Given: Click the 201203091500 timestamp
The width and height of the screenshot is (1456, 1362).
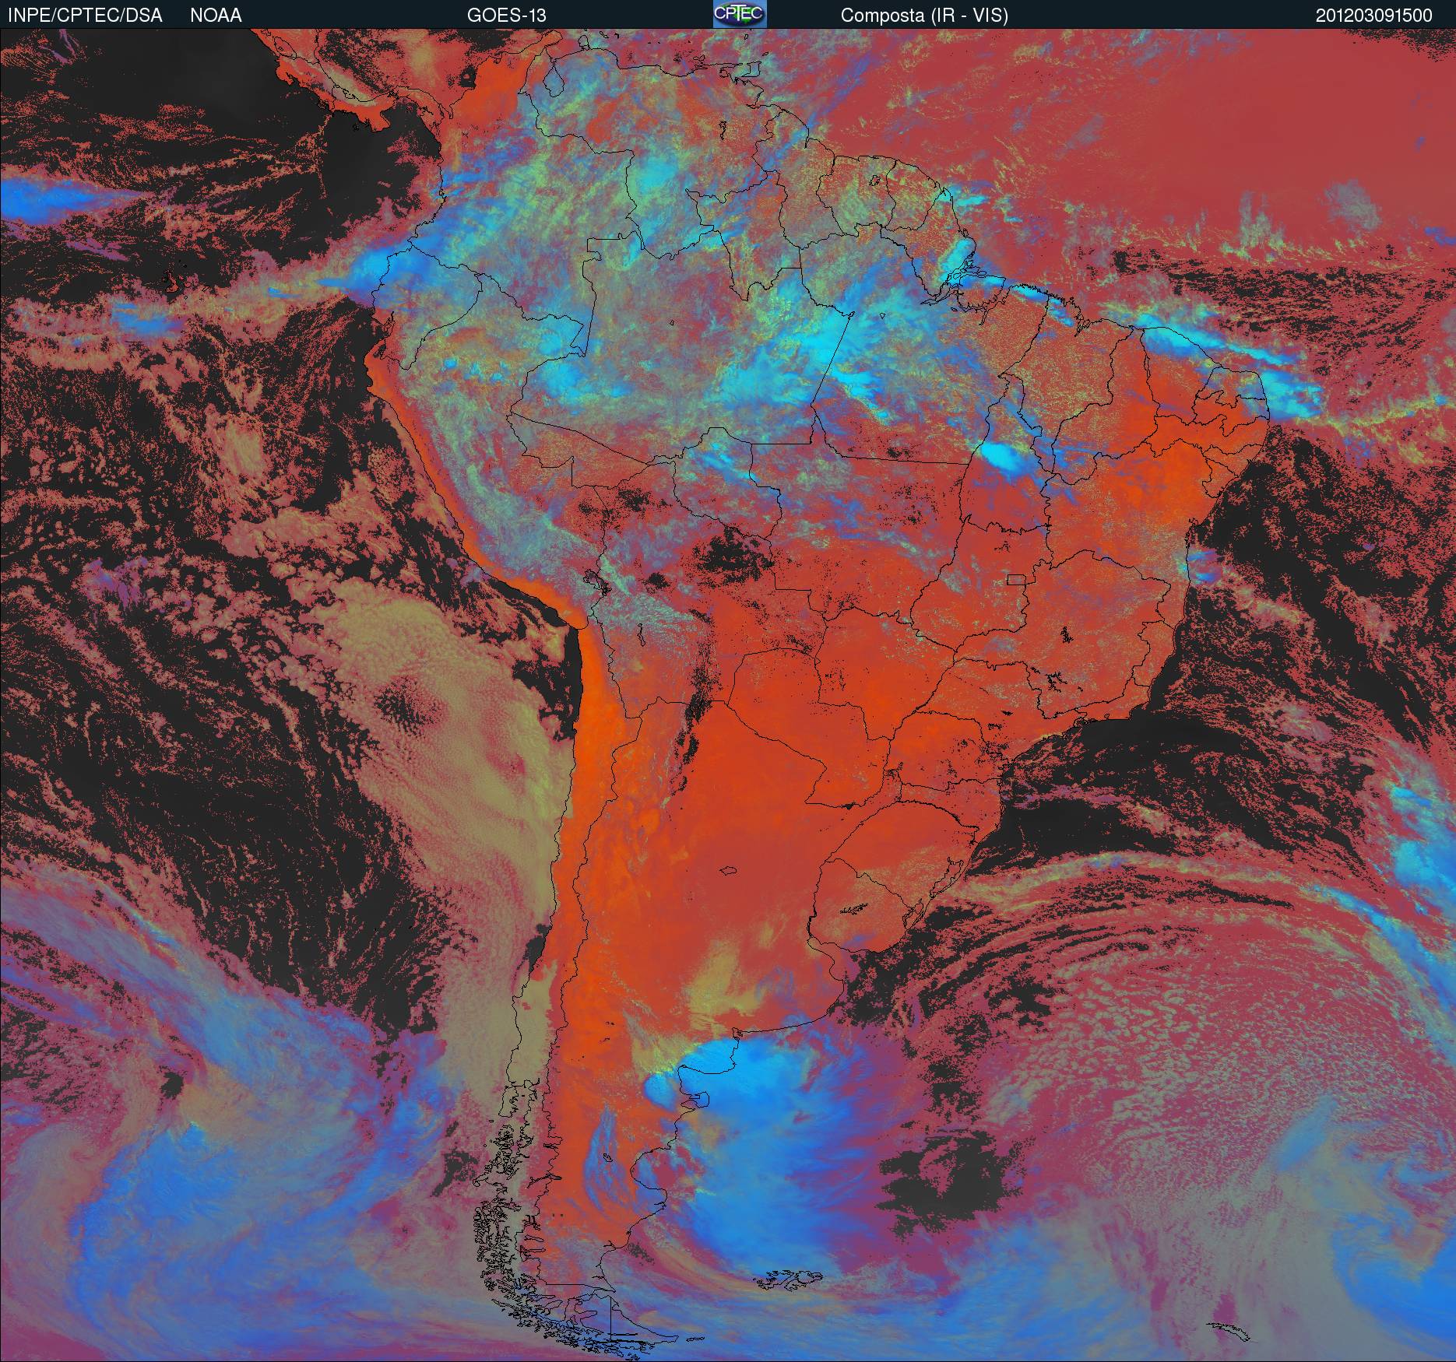Looking at the screenshot, I should coord(1374,16).
